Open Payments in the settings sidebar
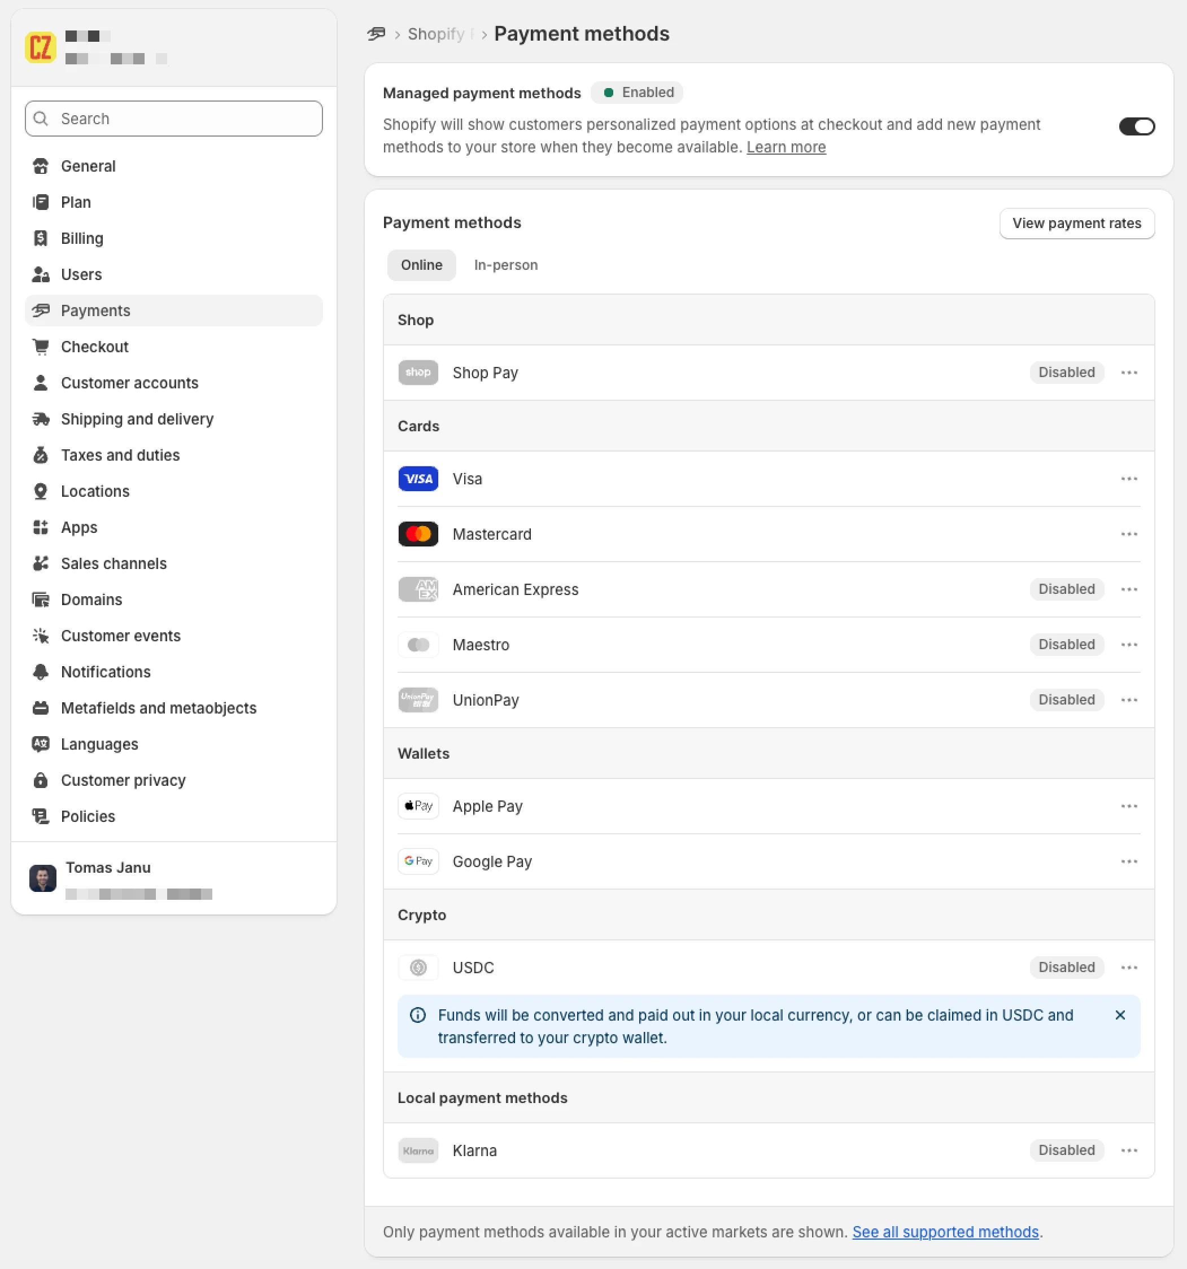Screen dimensions: 1187x1269 tap(174, 311)
